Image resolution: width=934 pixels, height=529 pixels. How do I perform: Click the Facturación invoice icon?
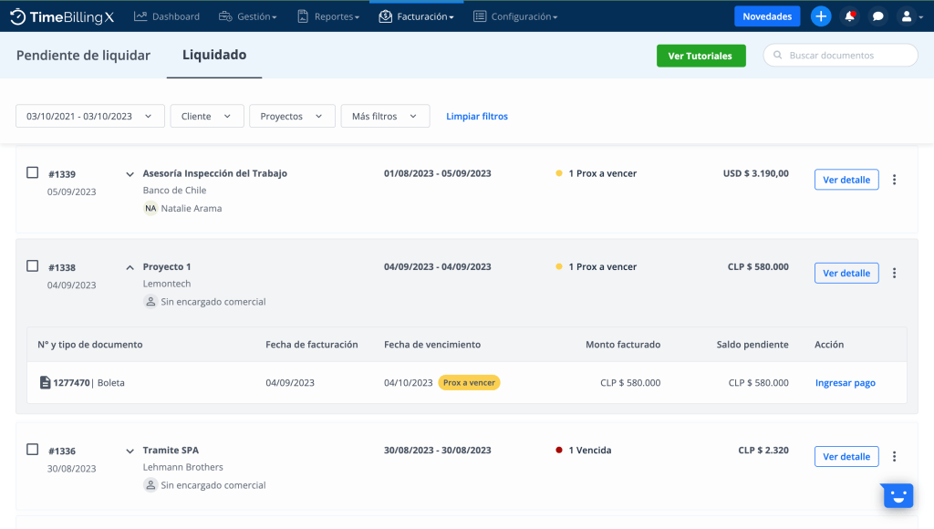pyautogui.click(x=386, y=16)
